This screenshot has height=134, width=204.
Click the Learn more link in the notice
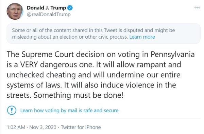pyautogui.click(x=142, y=37)
